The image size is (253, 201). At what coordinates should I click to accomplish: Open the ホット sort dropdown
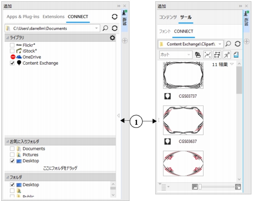pyautogui.click(x=189, y=55)
